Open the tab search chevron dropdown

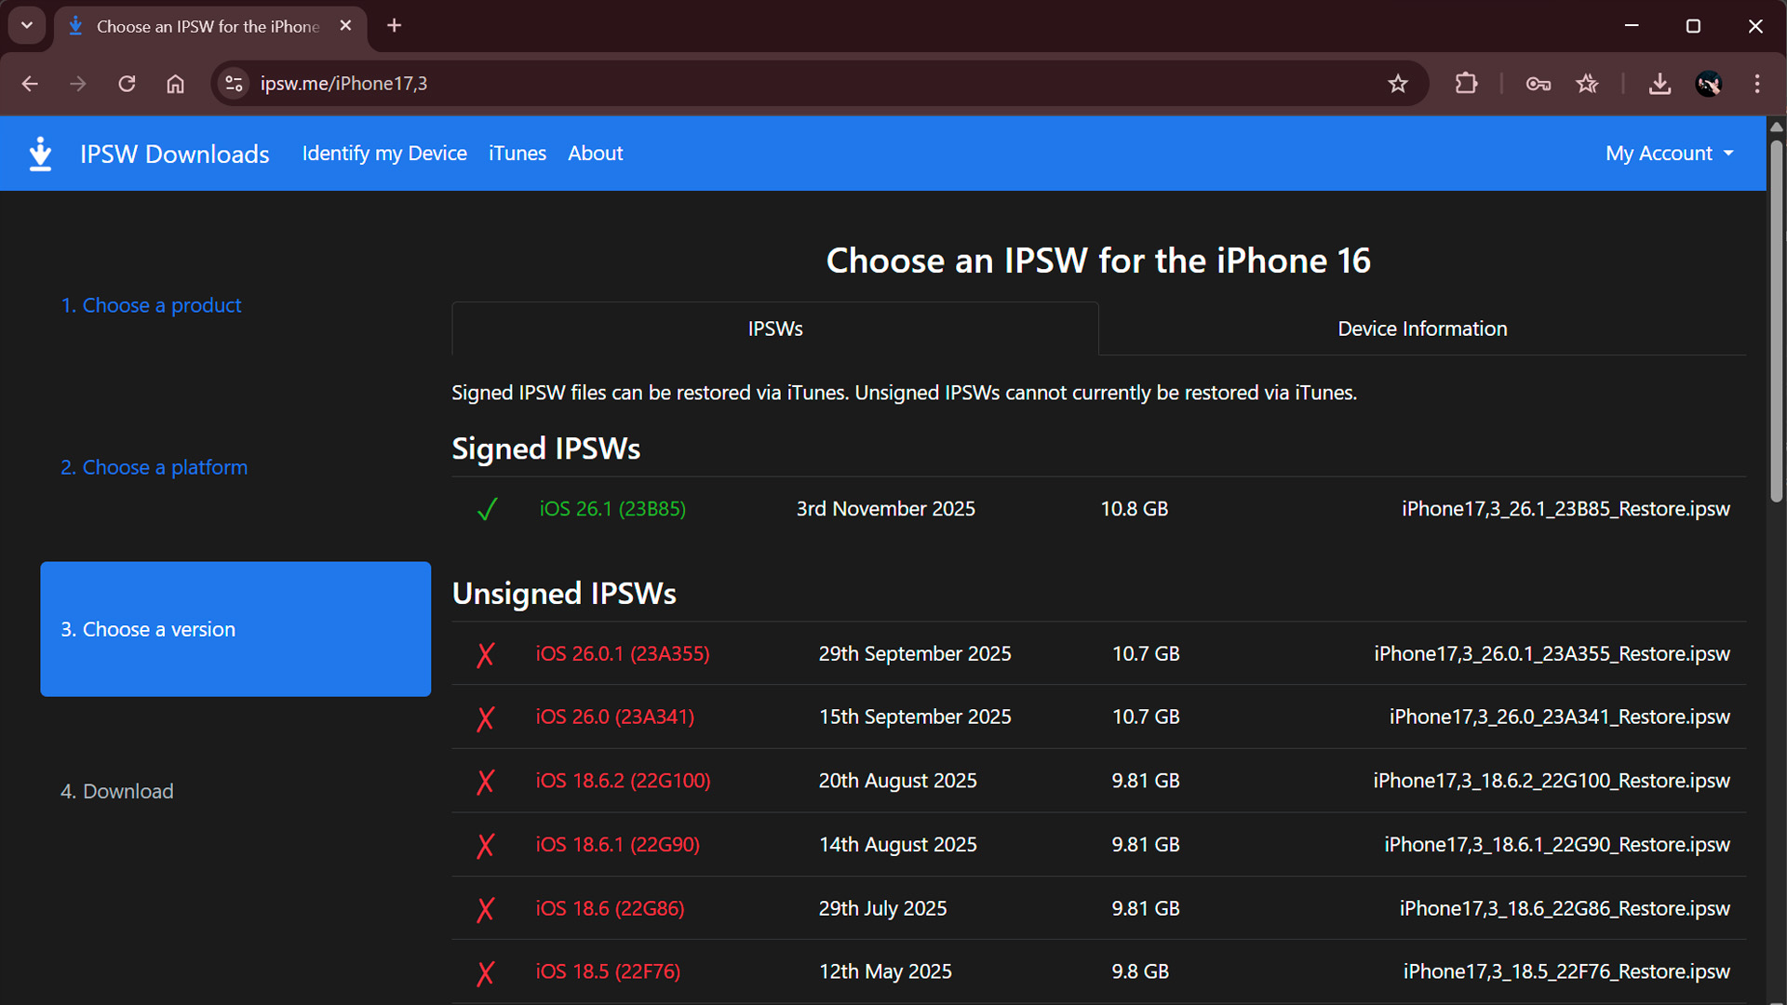click(x=27, y=26)
